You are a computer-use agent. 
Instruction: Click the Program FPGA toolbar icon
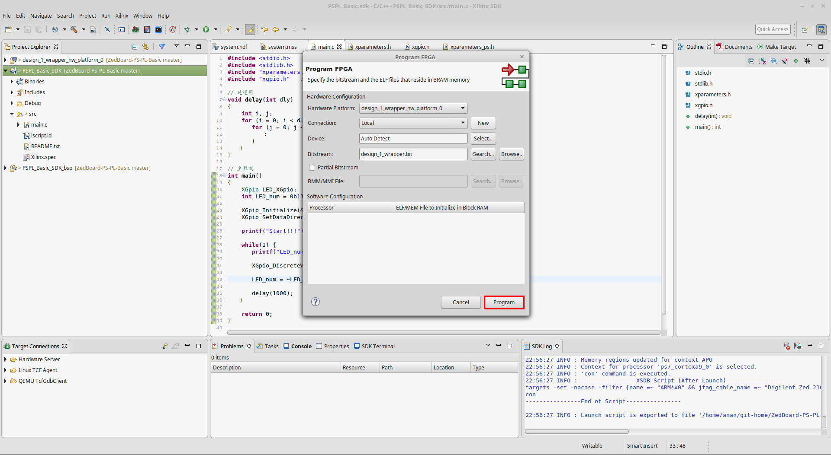[136, 29]
